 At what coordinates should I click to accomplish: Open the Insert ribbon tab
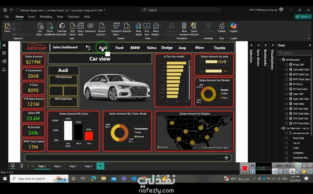point(32,17)
